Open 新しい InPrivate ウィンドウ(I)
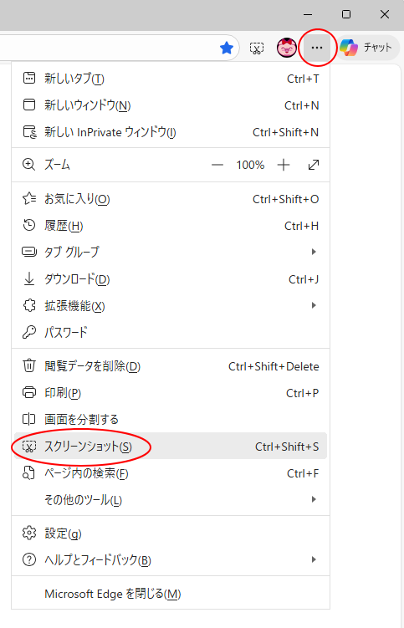This screenshot has height=628, width=404. coord(171,132)
